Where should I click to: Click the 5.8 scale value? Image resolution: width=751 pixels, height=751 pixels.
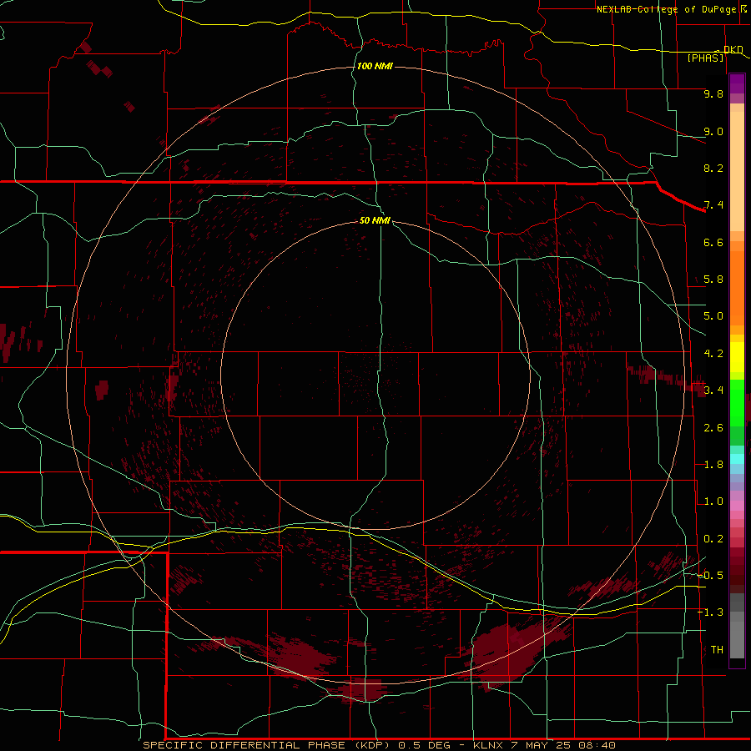click(713, 280)
